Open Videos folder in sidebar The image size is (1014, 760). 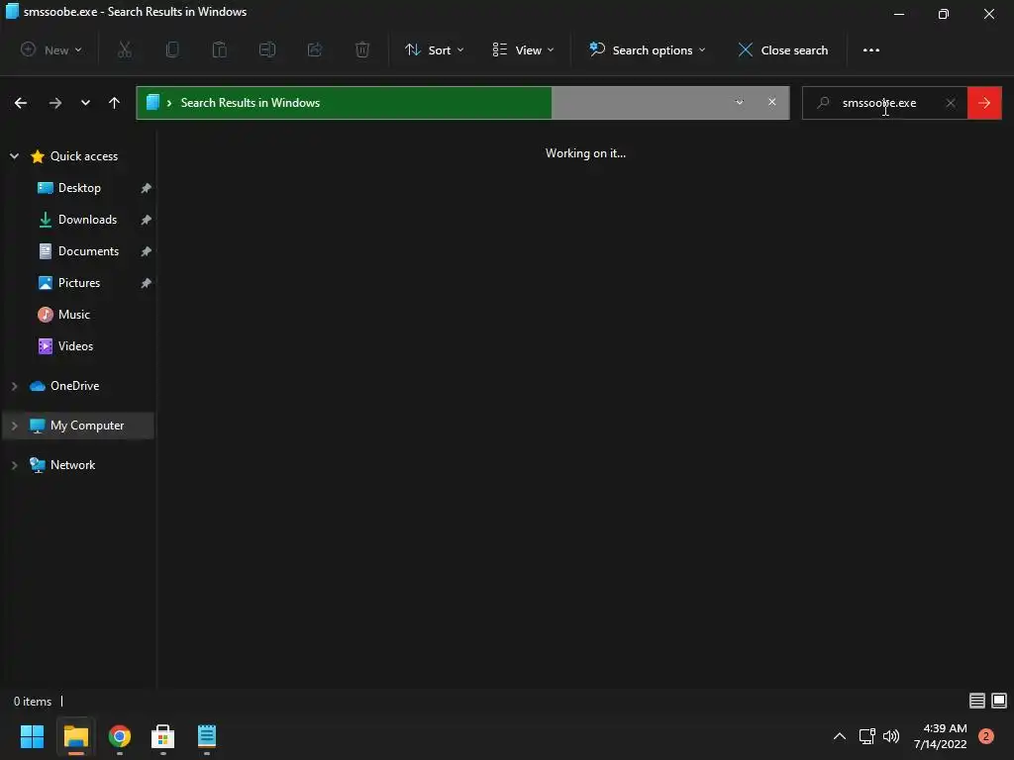(x=75, y=345)
